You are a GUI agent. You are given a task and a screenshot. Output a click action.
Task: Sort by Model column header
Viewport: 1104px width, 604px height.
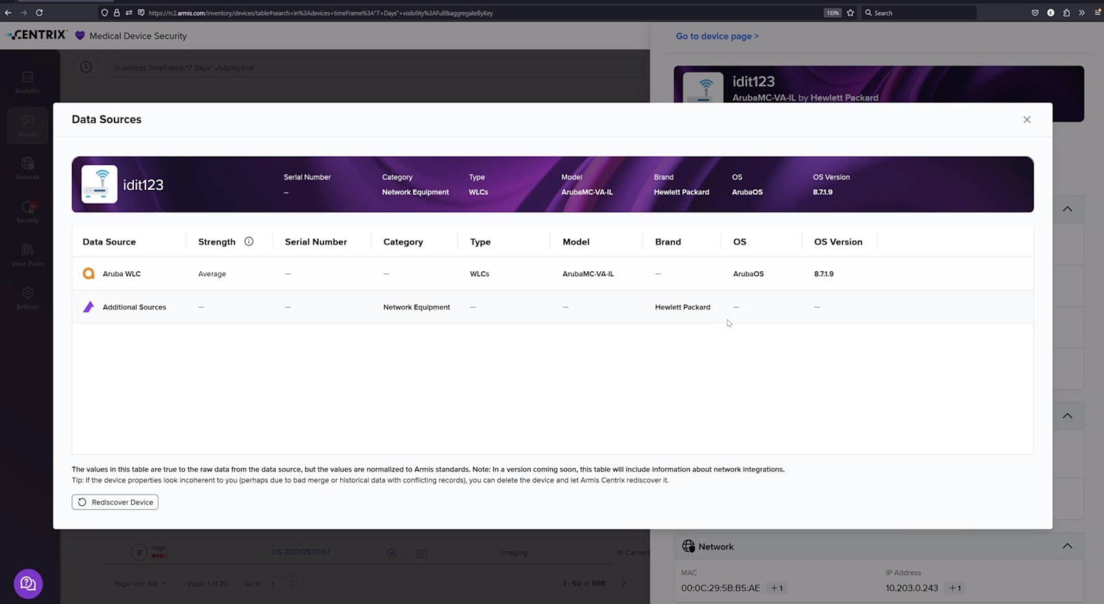click(576, 242)
